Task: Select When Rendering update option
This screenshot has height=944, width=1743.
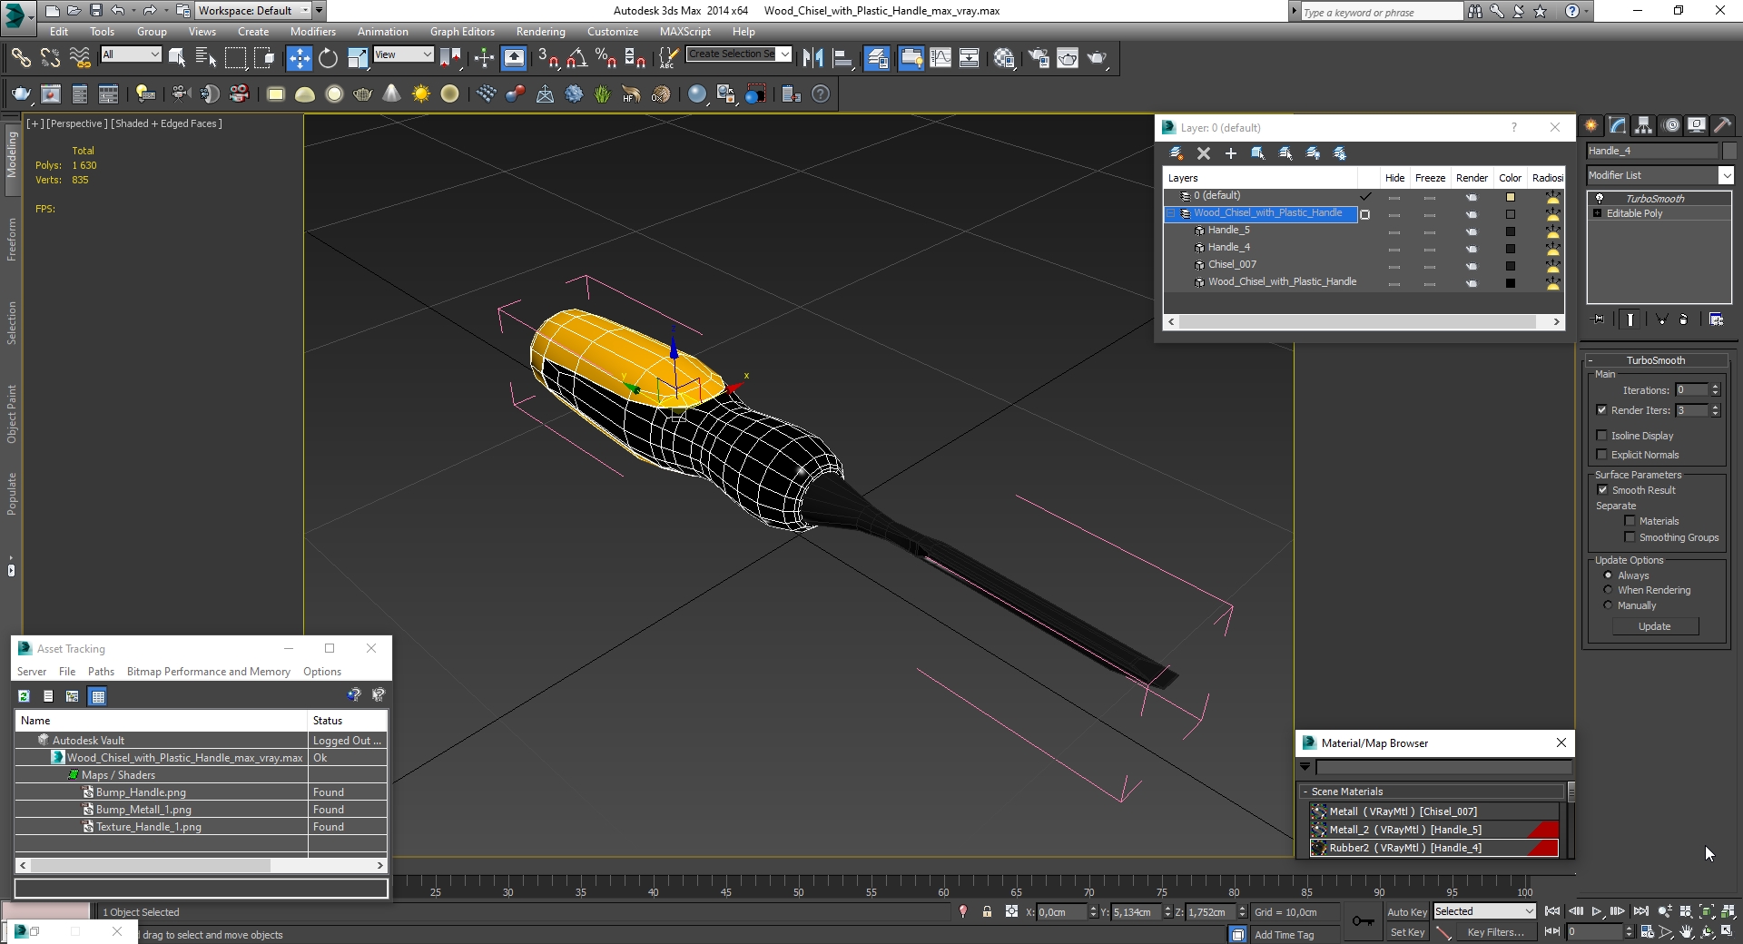Action: [x=1608, y=590]
